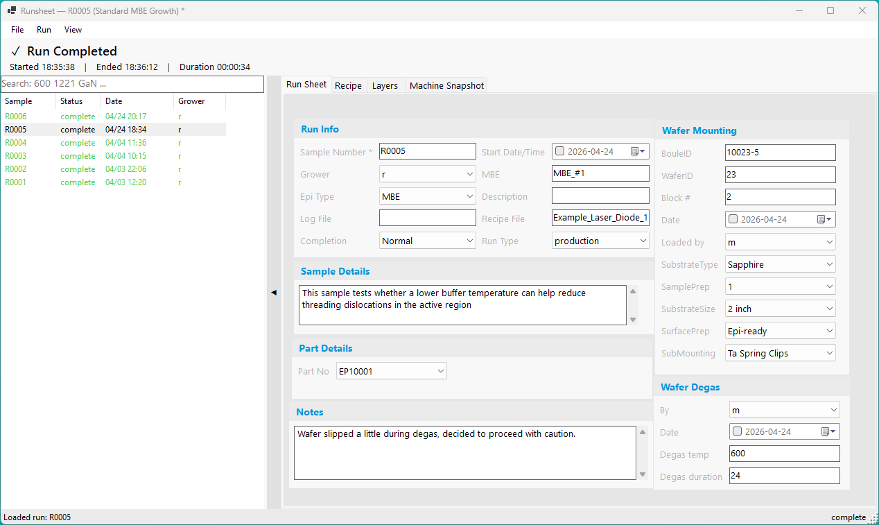Viewport: 879px width, 525px height.
Task: Switch to the Recipe tab
Action: [348, 85]
